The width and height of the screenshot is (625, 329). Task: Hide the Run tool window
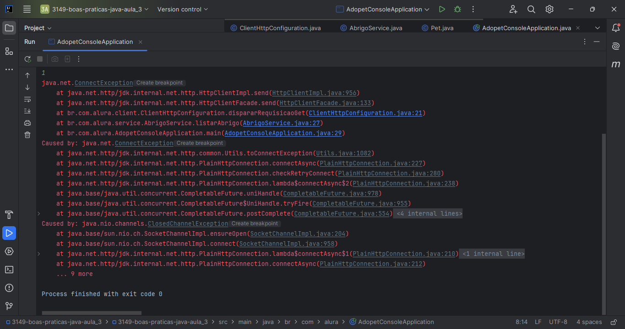tap(597, 42)
